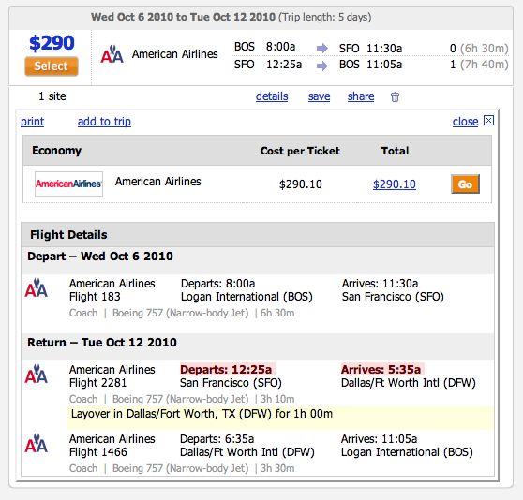
Task: Click the trash can delete icon
Action: [395, 97]
